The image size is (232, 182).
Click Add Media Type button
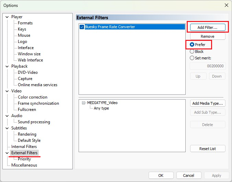coord(208,103)
